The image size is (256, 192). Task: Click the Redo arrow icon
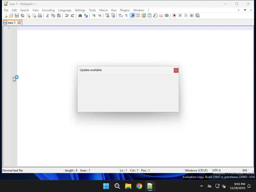[72, 15]
